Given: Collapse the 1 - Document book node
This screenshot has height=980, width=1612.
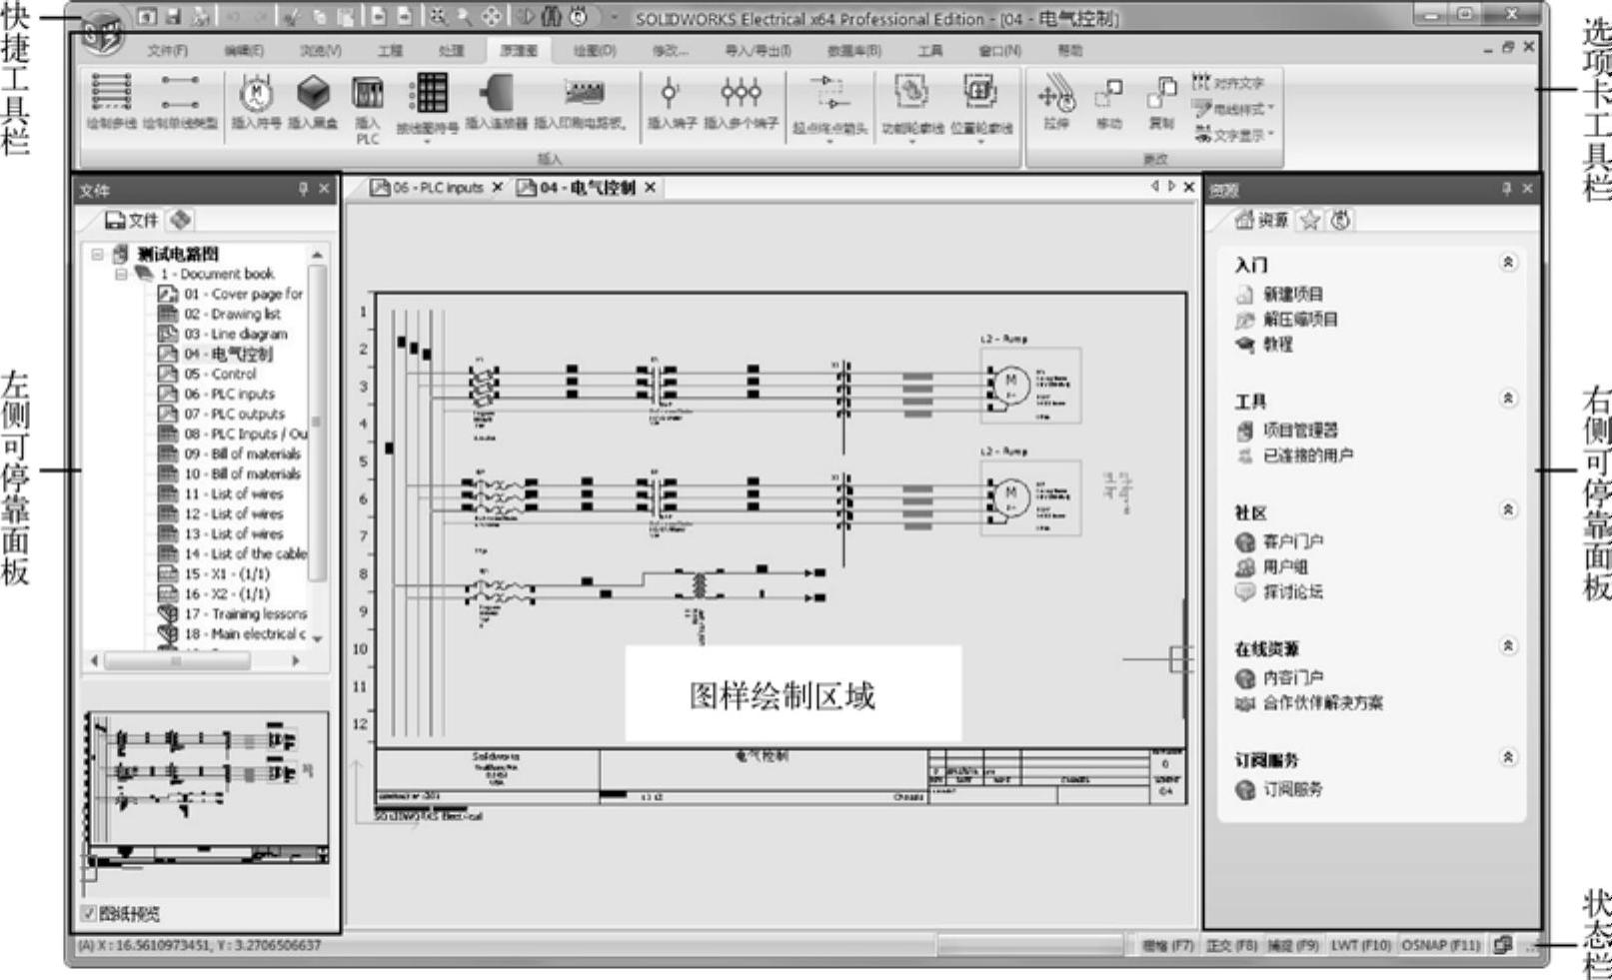Looking at the screenshot, I should 121,274.
